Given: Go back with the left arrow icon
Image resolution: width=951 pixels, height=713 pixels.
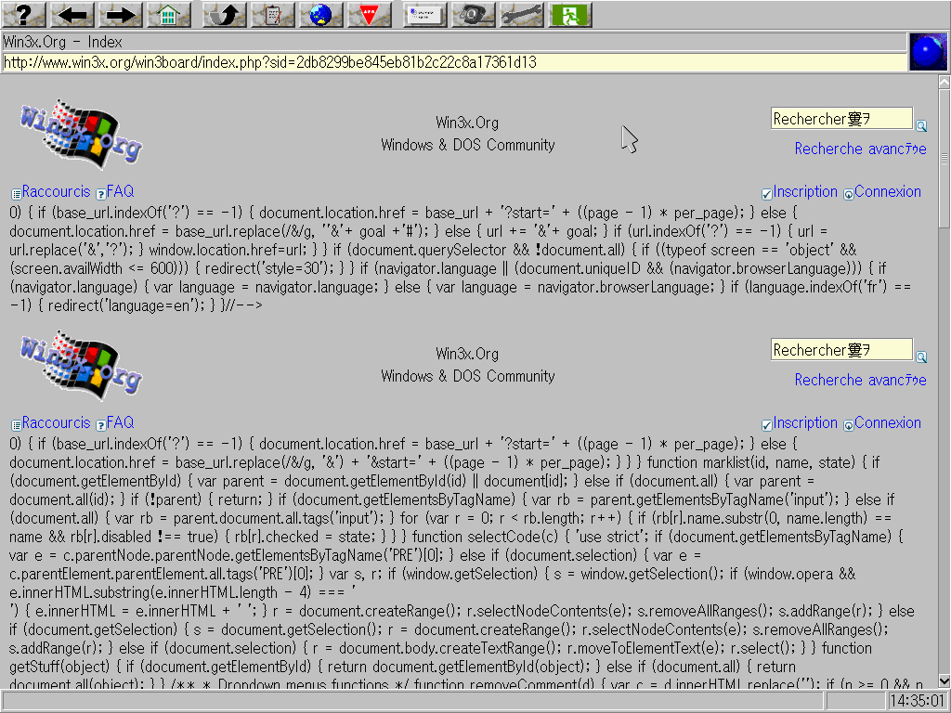Looking at the screenshot, I should tap(72, 14).
